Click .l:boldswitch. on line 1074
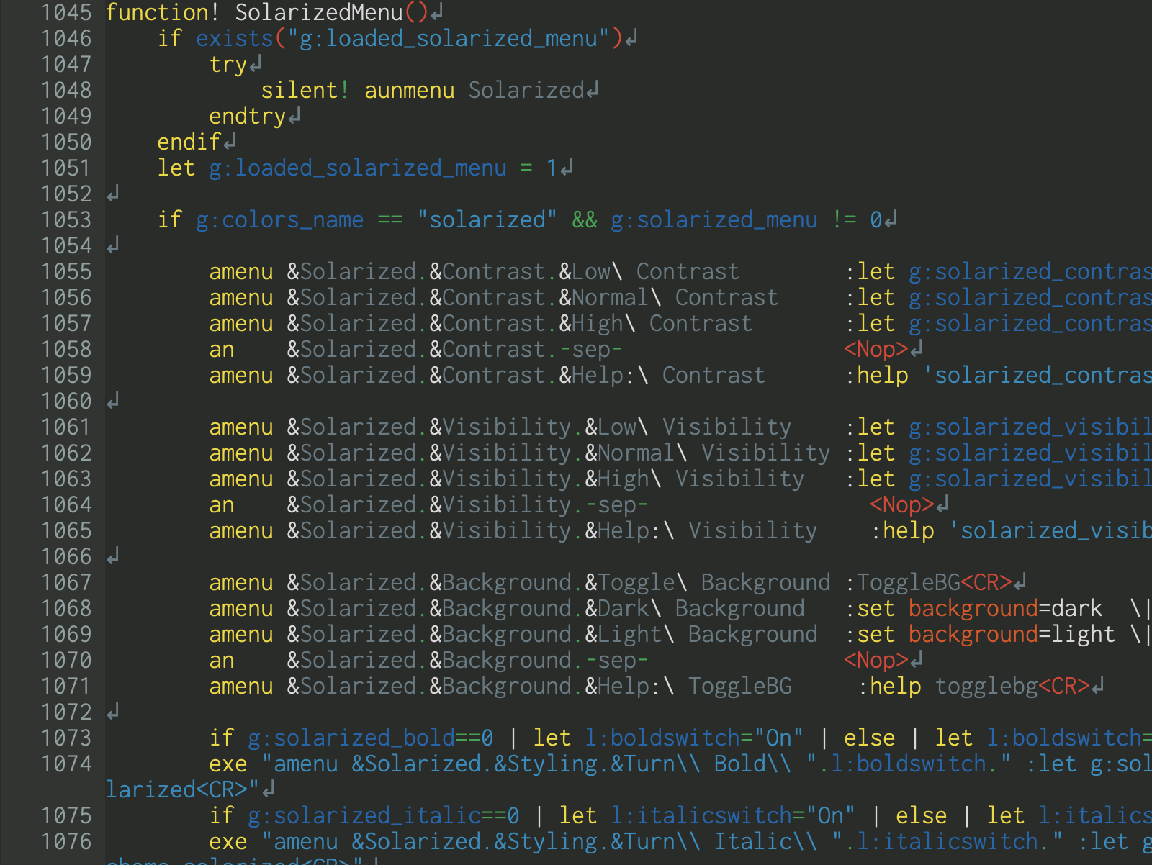The image size is (1152, 865). tap(909, 764)
